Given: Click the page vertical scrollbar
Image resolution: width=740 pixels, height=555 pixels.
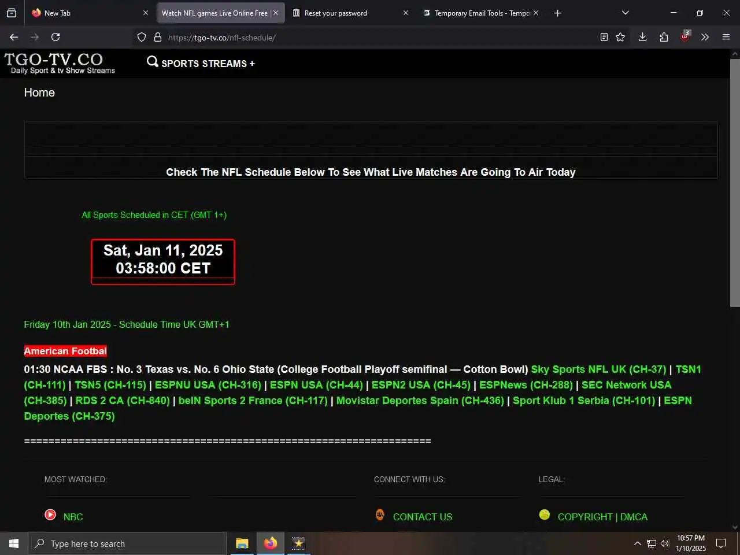Looking at the screenshot, I should pos(735,183).
